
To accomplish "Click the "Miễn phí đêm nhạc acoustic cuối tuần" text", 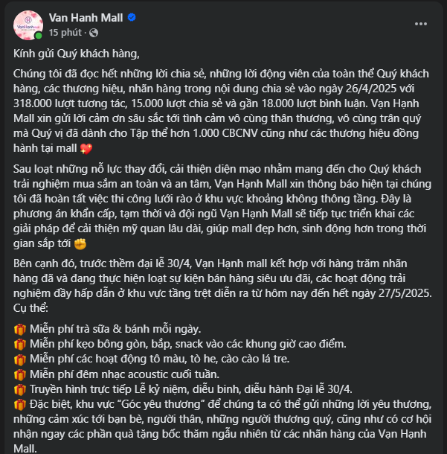I will coord(126,373).
